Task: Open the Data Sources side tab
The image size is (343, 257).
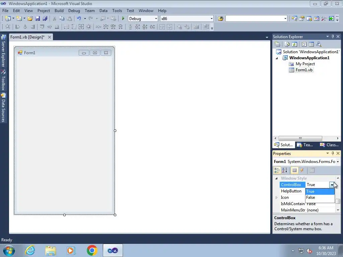Action: tap(3, 108)
